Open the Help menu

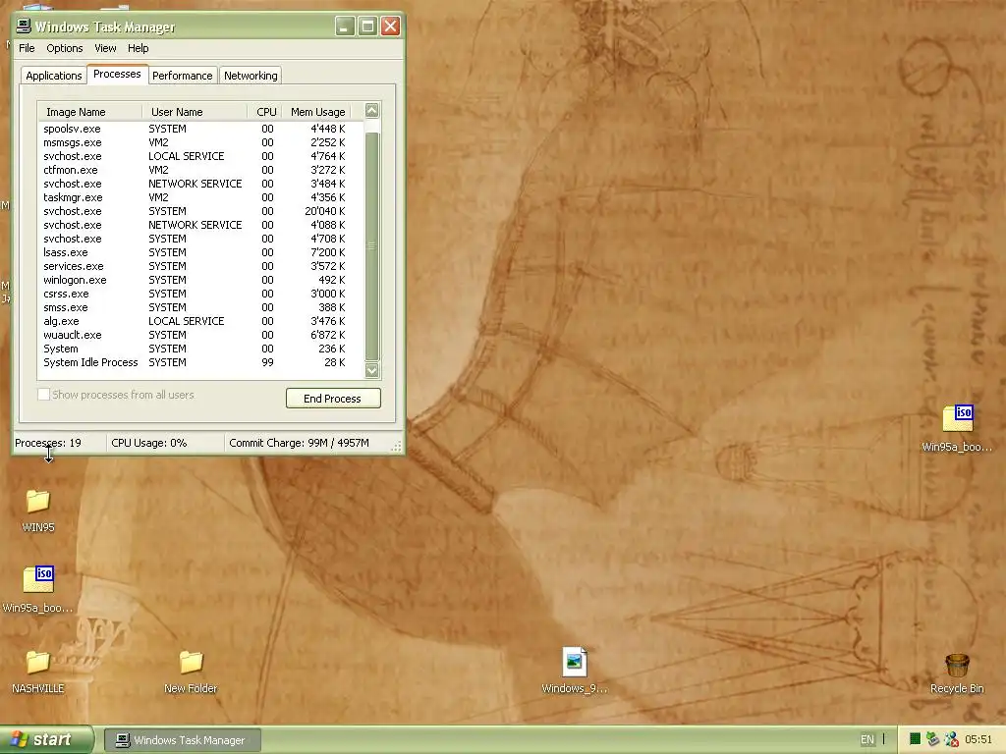138,48
